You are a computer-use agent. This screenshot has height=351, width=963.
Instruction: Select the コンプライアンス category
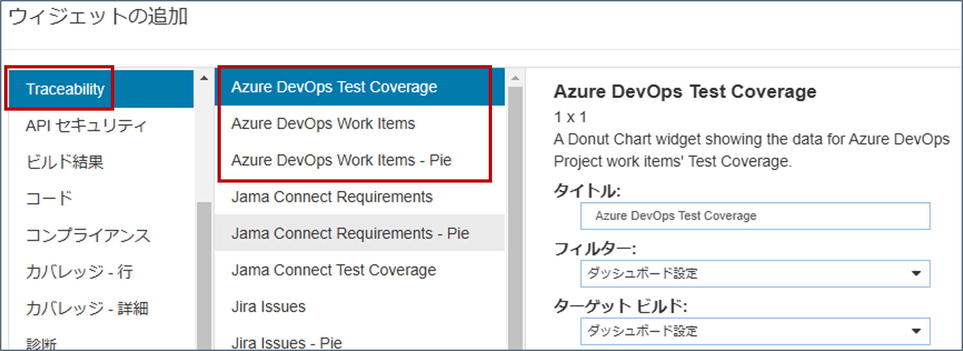tap(88, 236)
